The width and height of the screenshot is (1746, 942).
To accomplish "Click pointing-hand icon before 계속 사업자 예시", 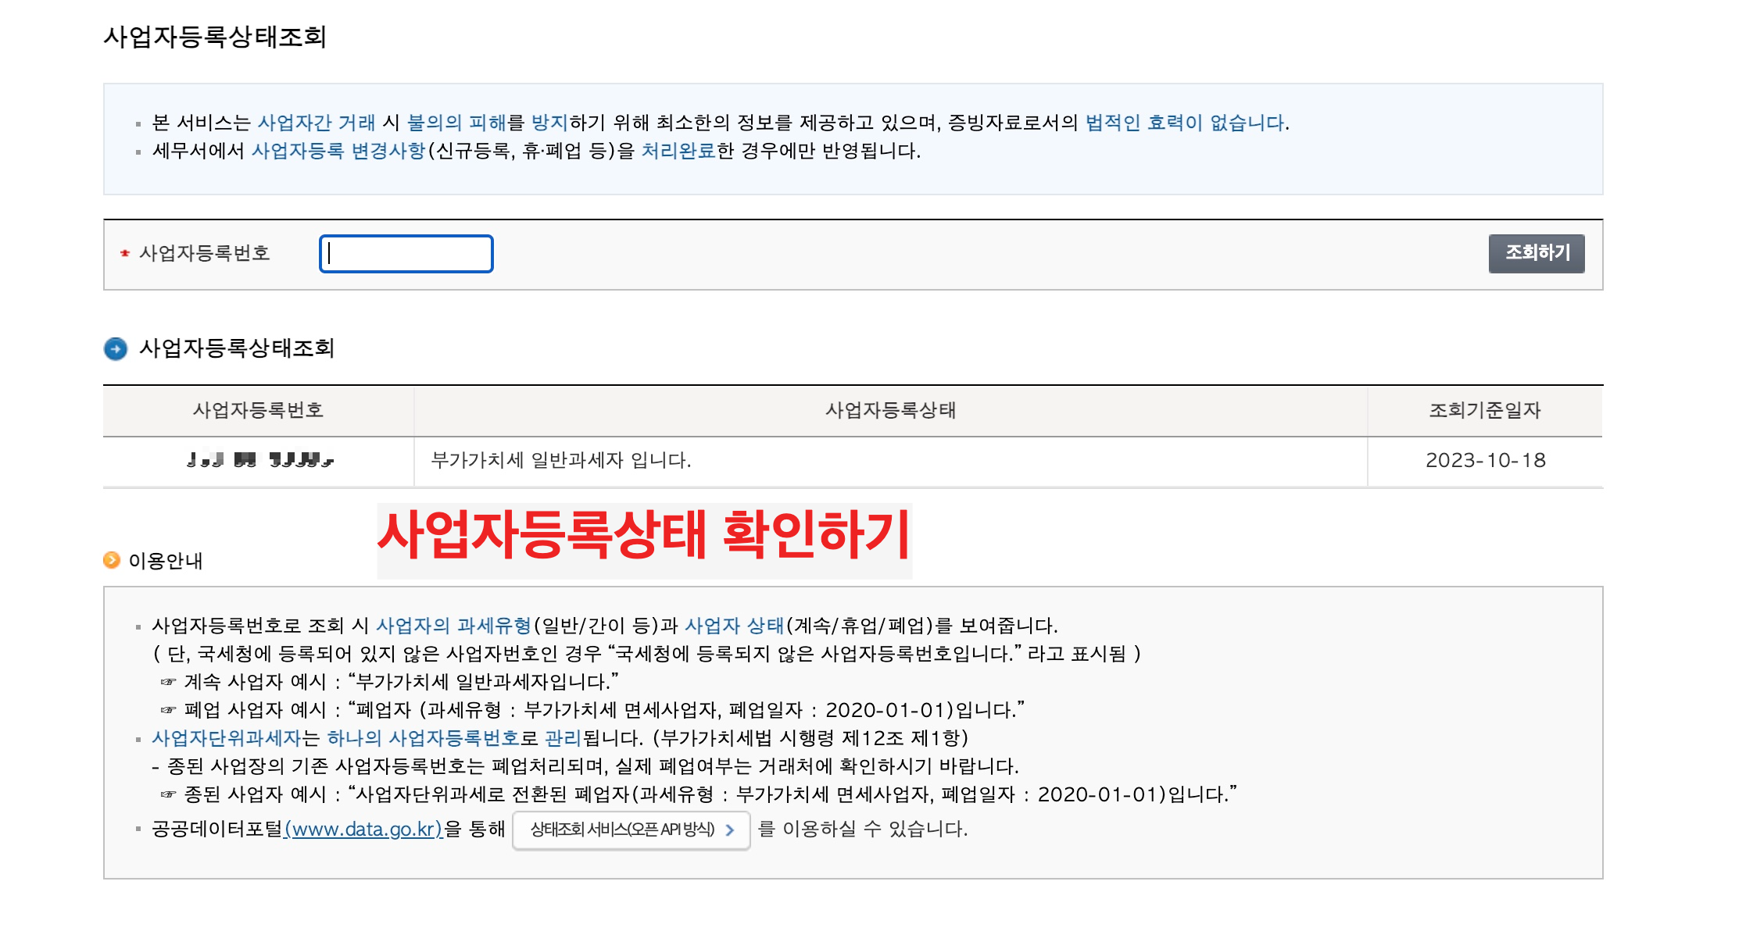I will (x=168, y=682).
